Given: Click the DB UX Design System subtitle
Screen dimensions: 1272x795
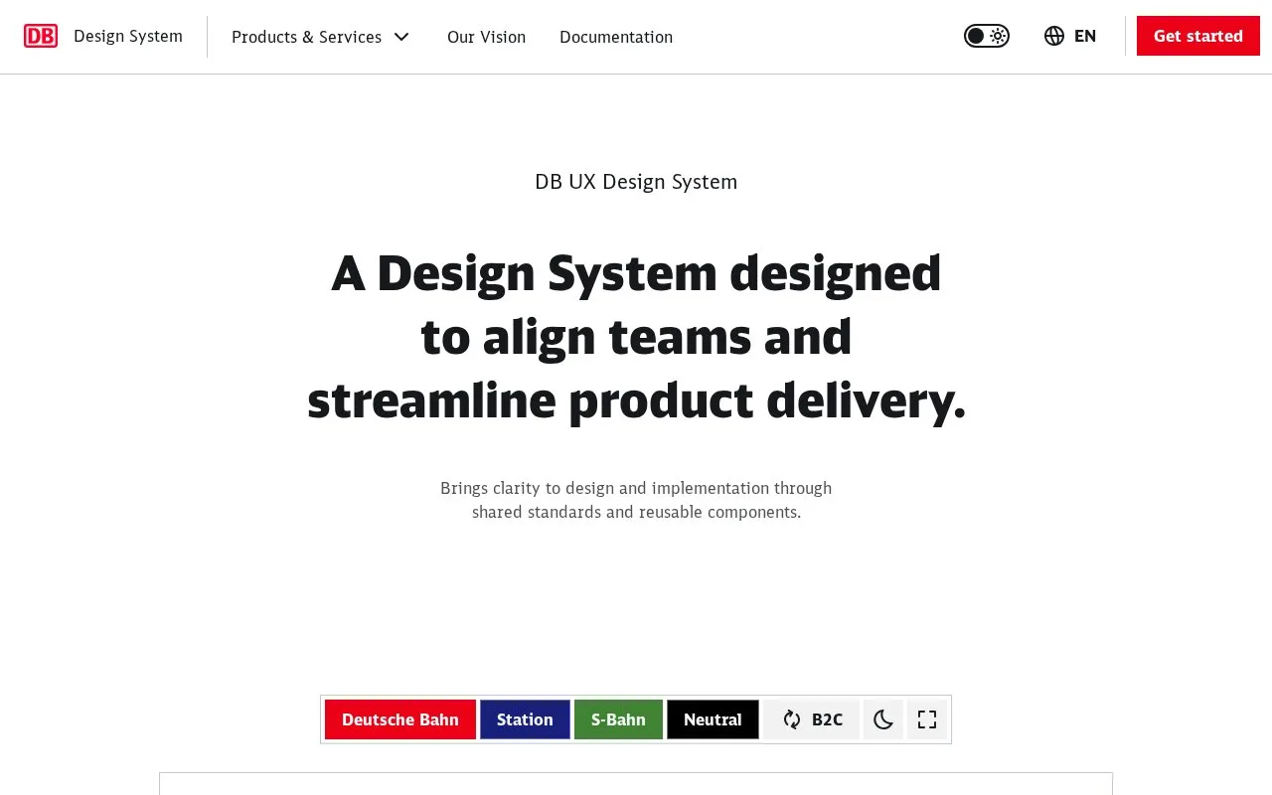Looking at the screenshot, I should point(636,182).
